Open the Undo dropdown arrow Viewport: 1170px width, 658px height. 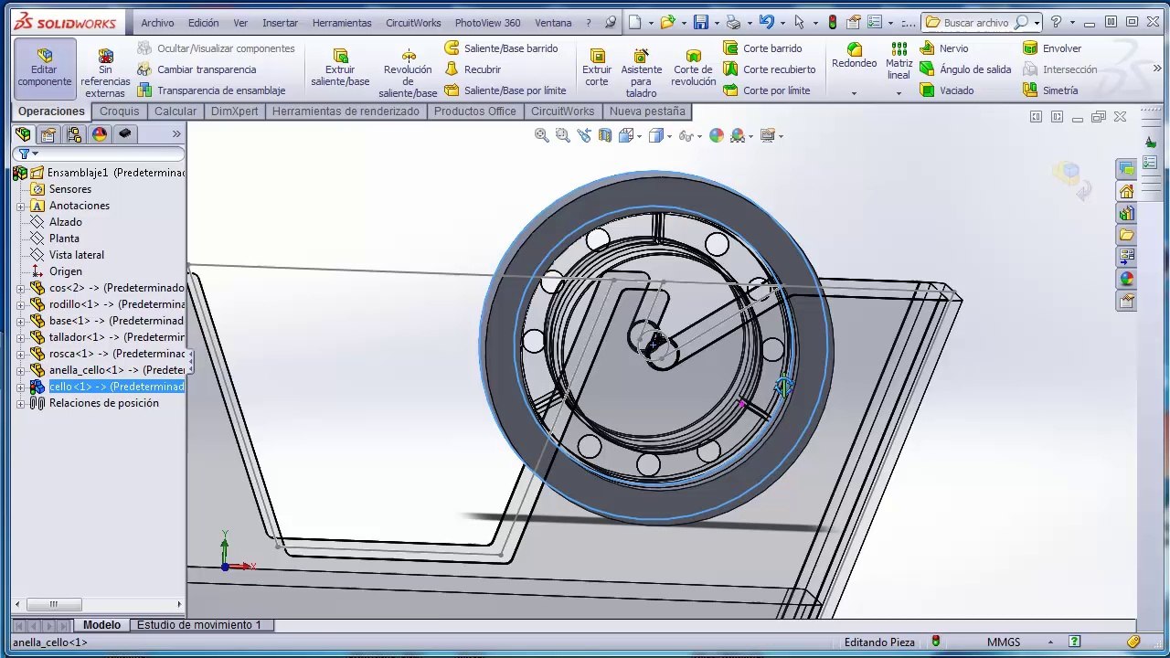(x=782, y=22)
